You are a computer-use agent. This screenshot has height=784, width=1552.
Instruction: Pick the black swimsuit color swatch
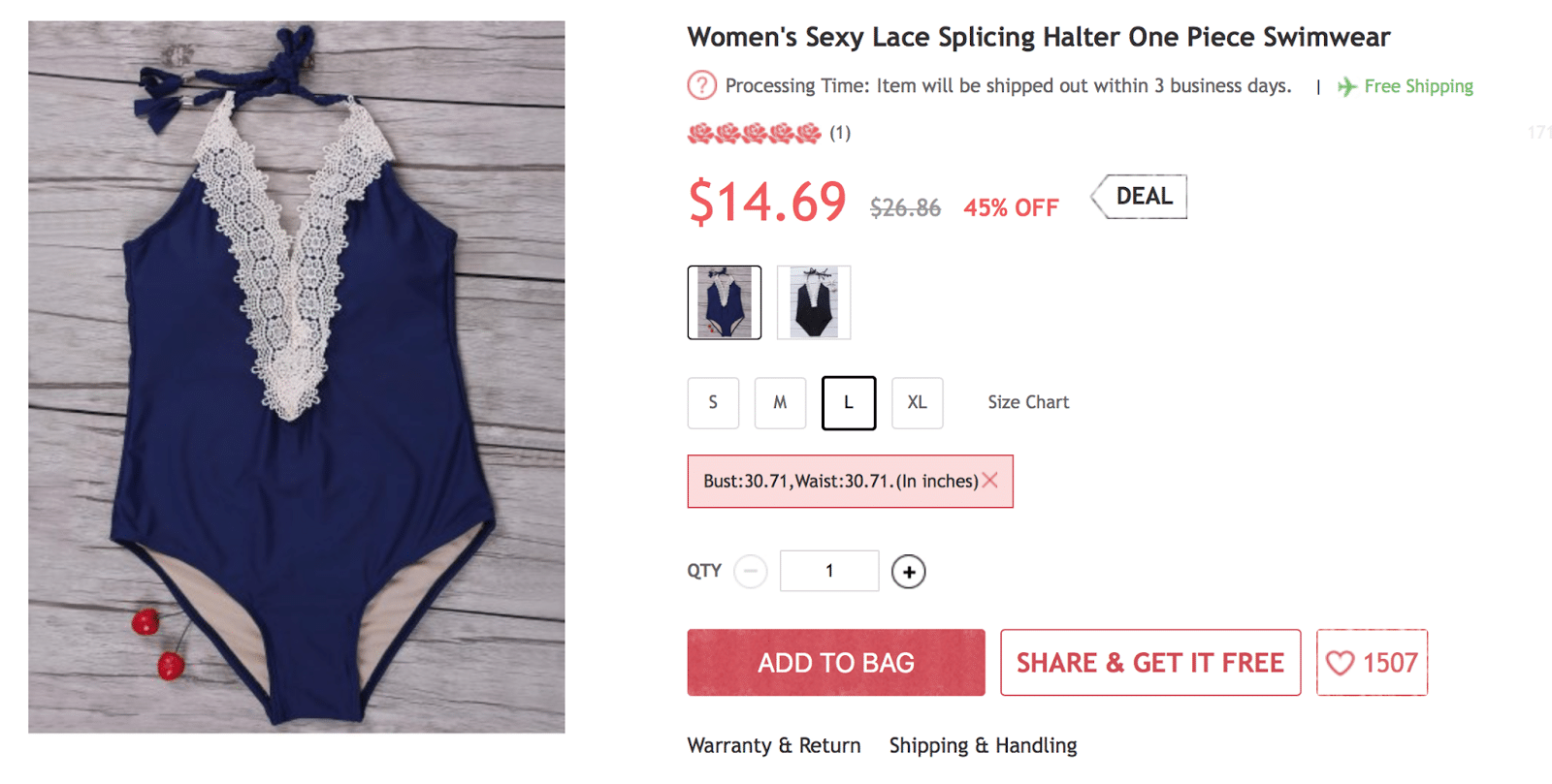(814, 302)
